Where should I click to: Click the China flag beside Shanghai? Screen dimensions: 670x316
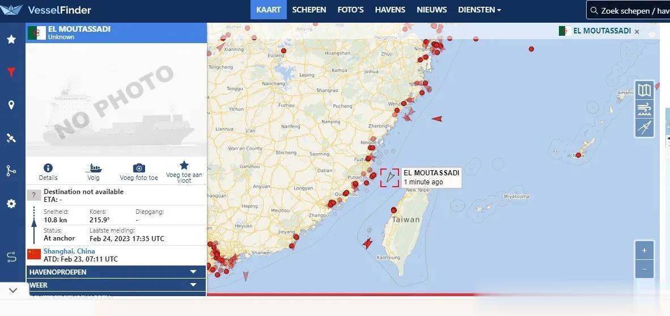pyautogui.click(x=34, y=254)
